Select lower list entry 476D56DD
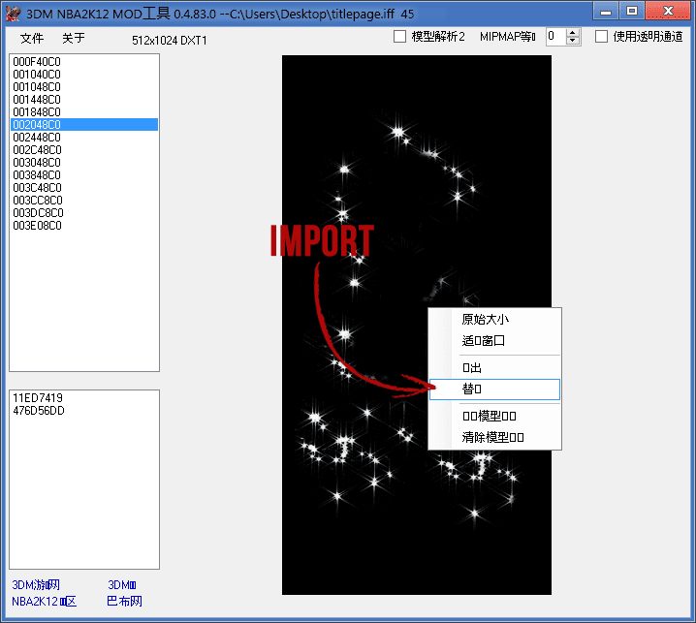 [84, 411]
